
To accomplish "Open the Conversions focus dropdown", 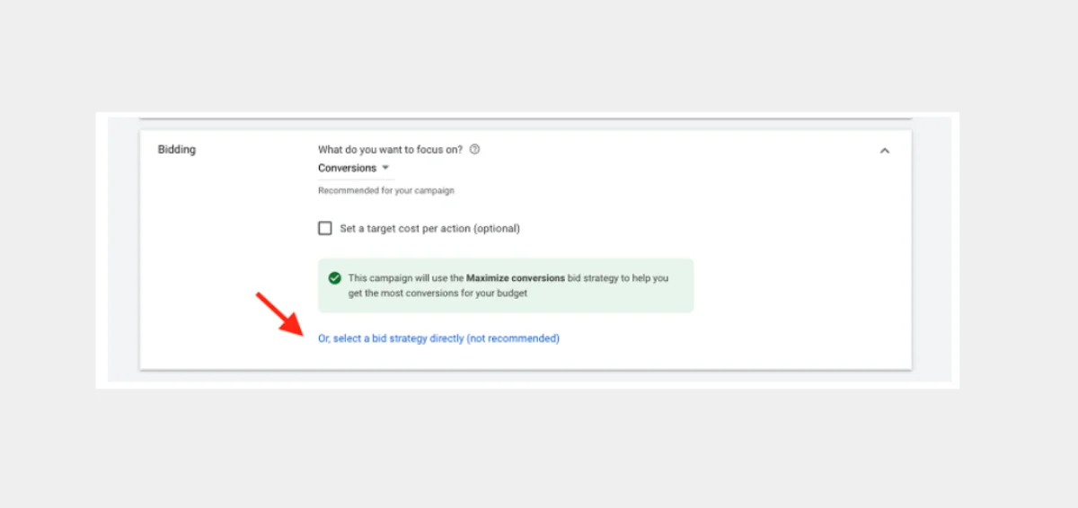I will pos(354,168).
